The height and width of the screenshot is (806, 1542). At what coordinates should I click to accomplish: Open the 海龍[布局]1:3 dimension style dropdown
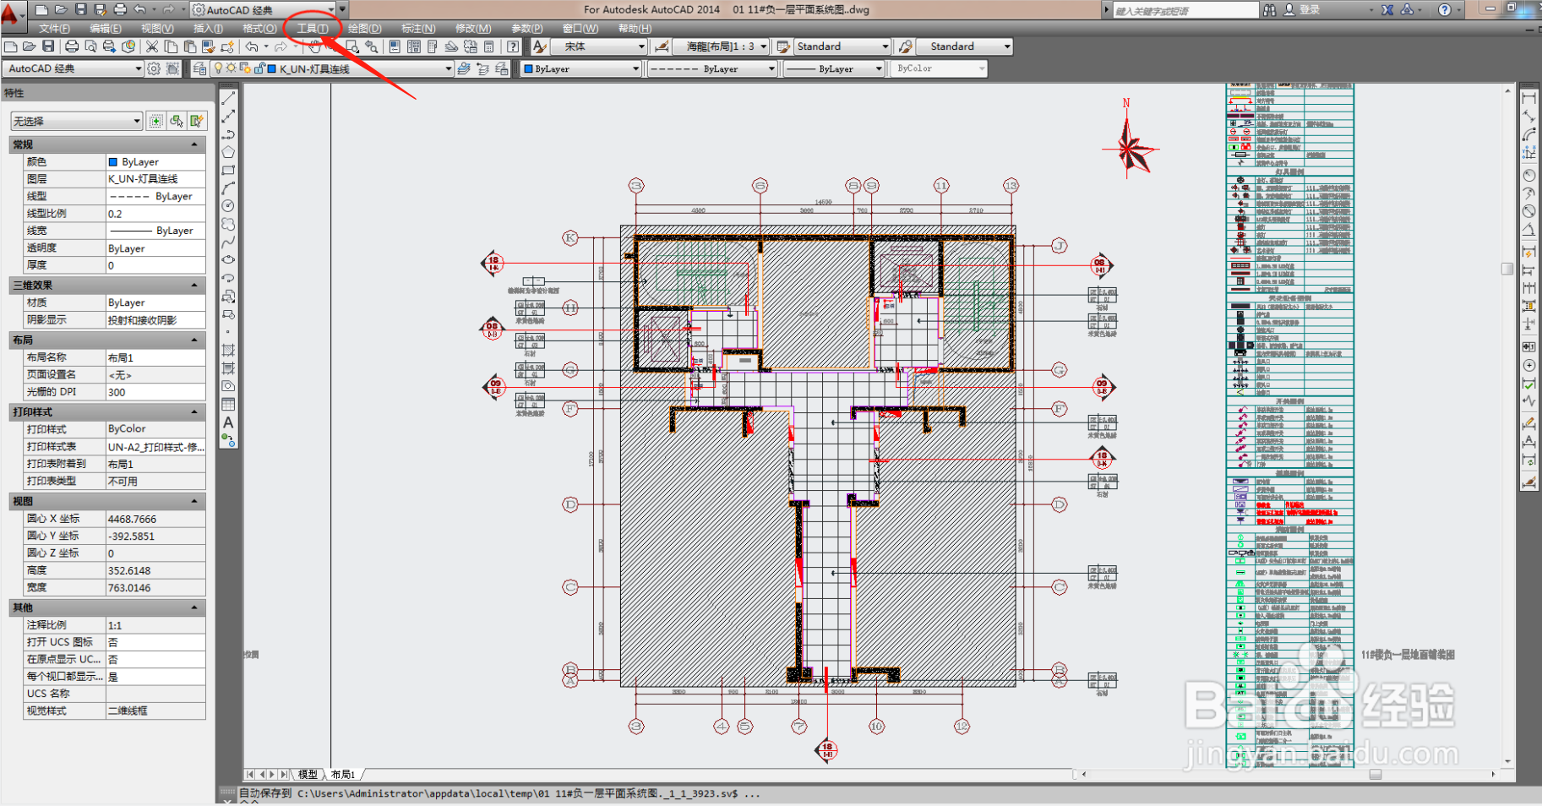pyautogui.click(x=721, y=46)
